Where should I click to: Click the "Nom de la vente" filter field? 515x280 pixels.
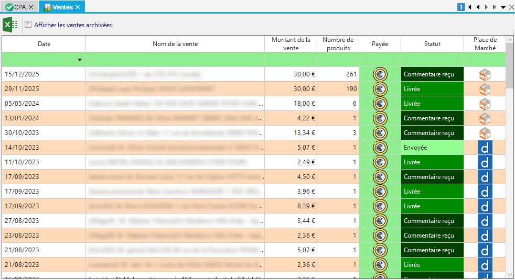pyautogui.click(x=175, y=60)
